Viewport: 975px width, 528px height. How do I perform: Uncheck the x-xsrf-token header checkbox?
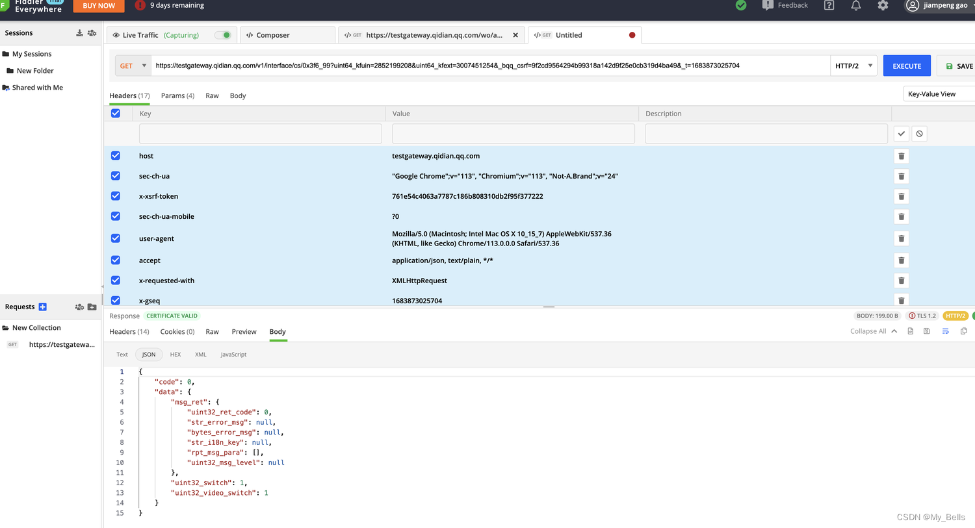point(116,196)
